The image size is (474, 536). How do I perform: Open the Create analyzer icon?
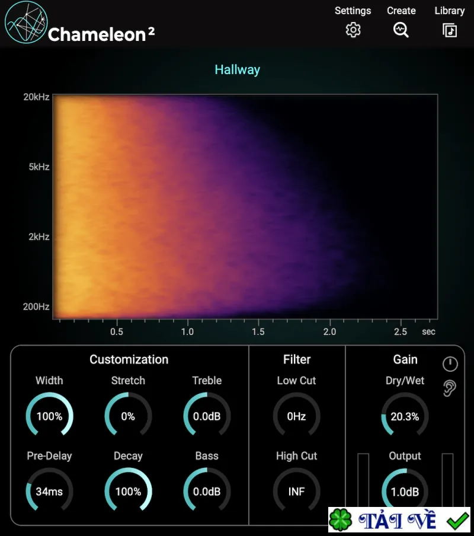401,30
